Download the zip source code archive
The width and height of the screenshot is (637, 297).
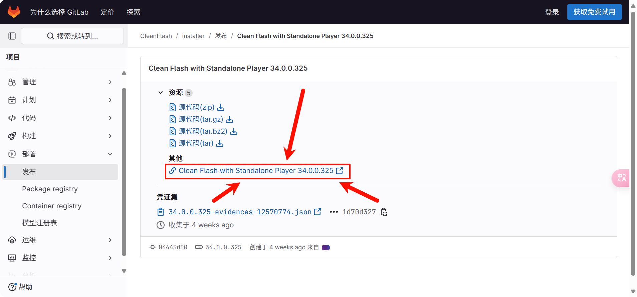(x=197, y=107)
